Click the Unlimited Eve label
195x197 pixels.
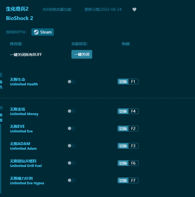21,131
